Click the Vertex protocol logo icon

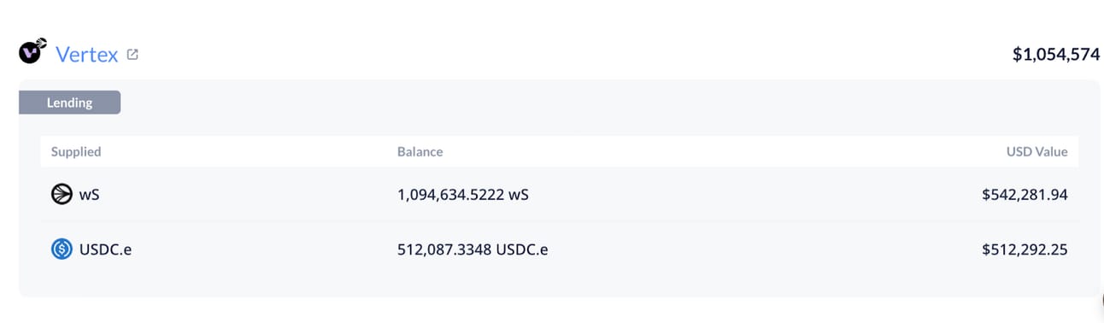click(x=32, y=52)
